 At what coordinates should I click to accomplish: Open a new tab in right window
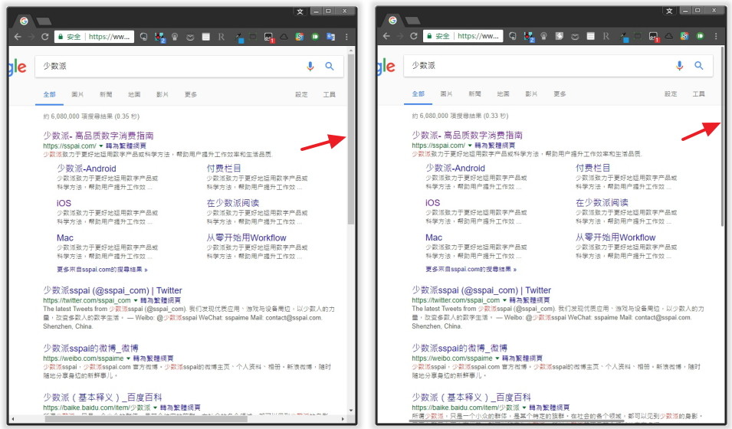pos(412,21)
